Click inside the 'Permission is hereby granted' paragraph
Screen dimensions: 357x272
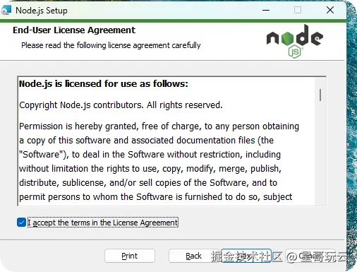159,161
